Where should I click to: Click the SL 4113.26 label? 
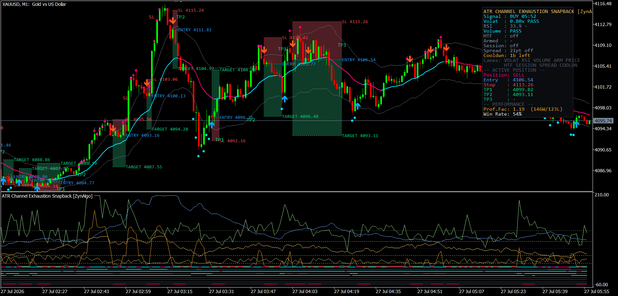(x=355, y=22)
